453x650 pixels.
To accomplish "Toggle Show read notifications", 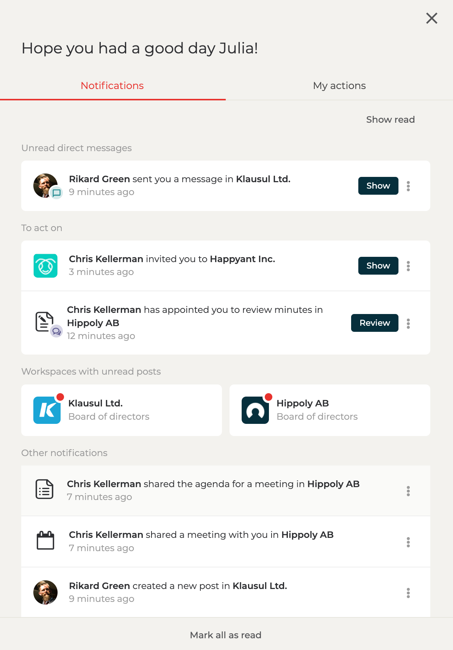I will point(390,120).
